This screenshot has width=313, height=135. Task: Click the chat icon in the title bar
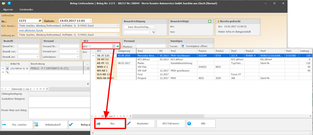click(x=3, y=3)
